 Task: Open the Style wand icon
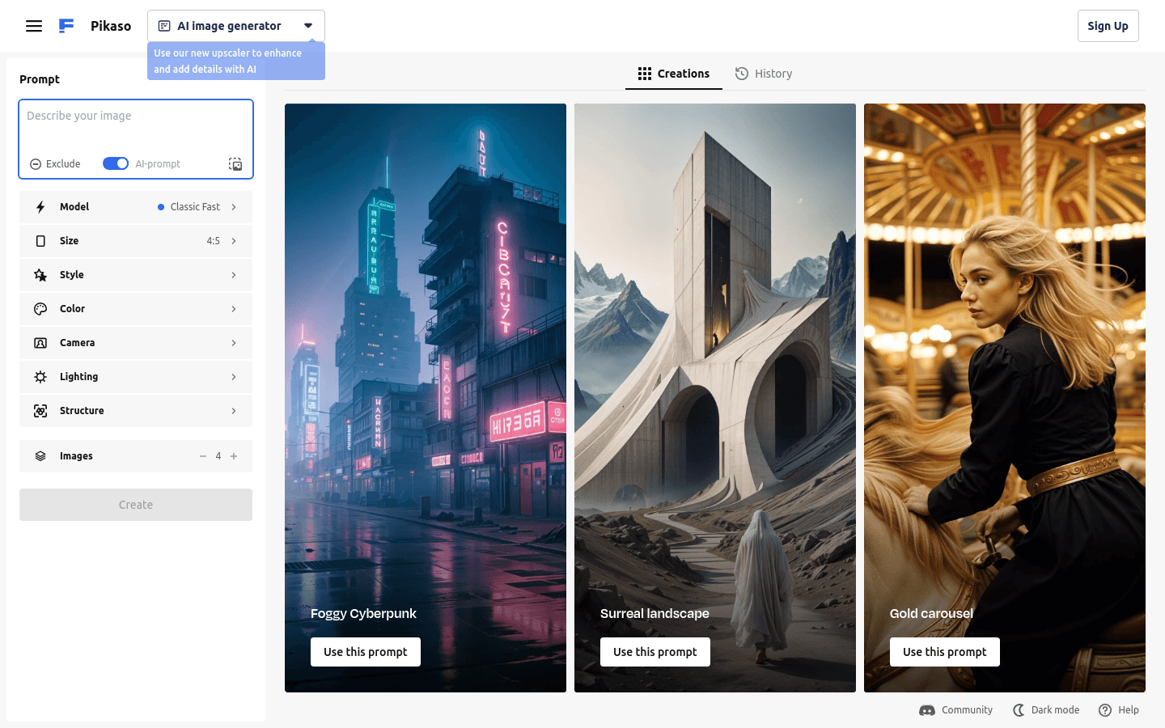coord(40,274)
